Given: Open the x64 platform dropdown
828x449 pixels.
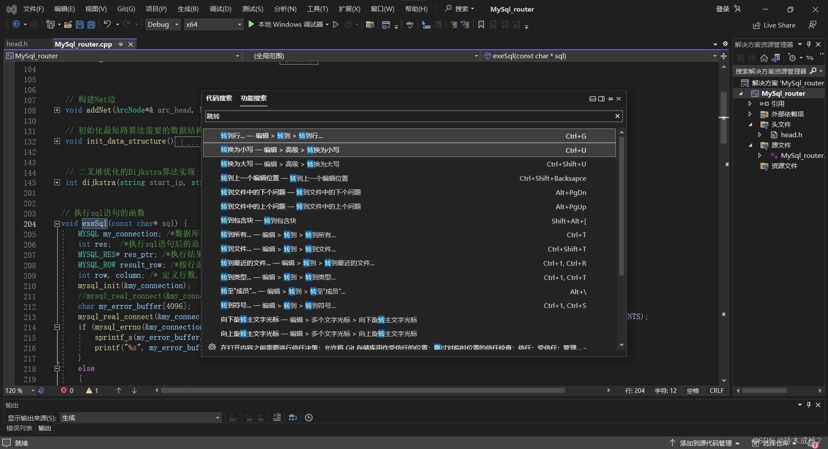Looking at the screenshot, I should pyautogui.click(x=213, y=25).
